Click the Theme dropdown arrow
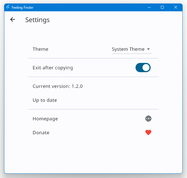Screen dimensions: 187x178 coord(148,49)
